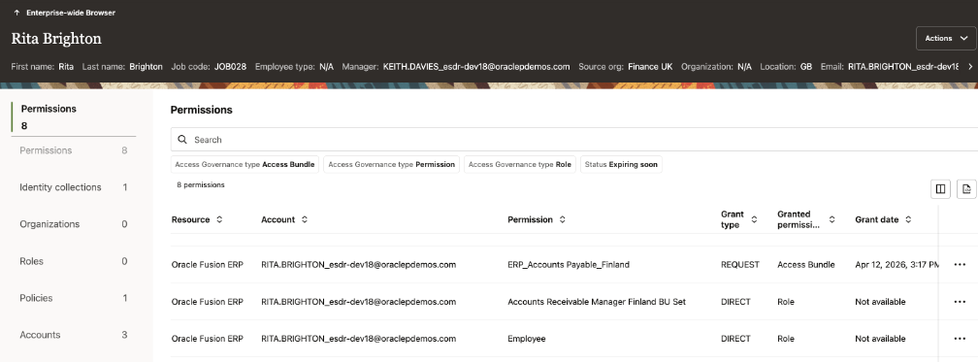Click Finance UK source org value
Screen dimensions: 978x363
click(x=650, y=67)
